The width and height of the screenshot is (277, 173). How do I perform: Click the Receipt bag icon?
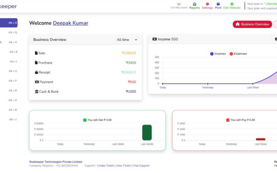37,72
